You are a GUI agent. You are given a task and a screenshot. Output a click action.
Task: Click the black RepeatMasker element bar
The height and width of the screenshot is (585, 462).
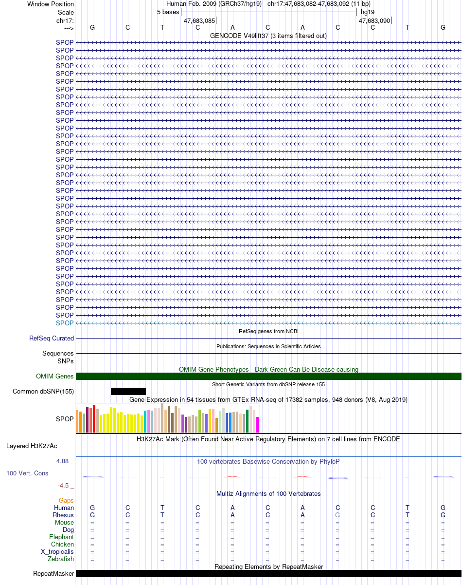point(268,574)
